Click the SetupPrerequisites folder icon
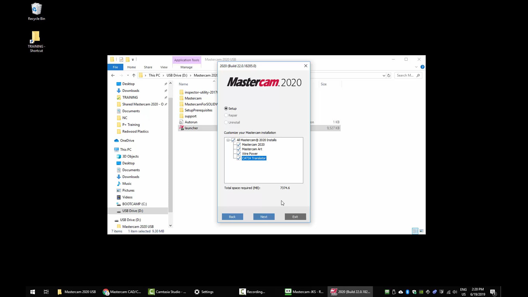528x297 pixels. (182, 110)
